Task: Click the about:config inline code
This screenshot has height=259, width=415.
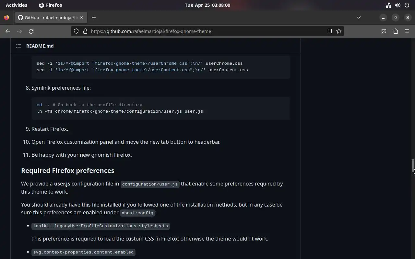Action: point(137,213)
